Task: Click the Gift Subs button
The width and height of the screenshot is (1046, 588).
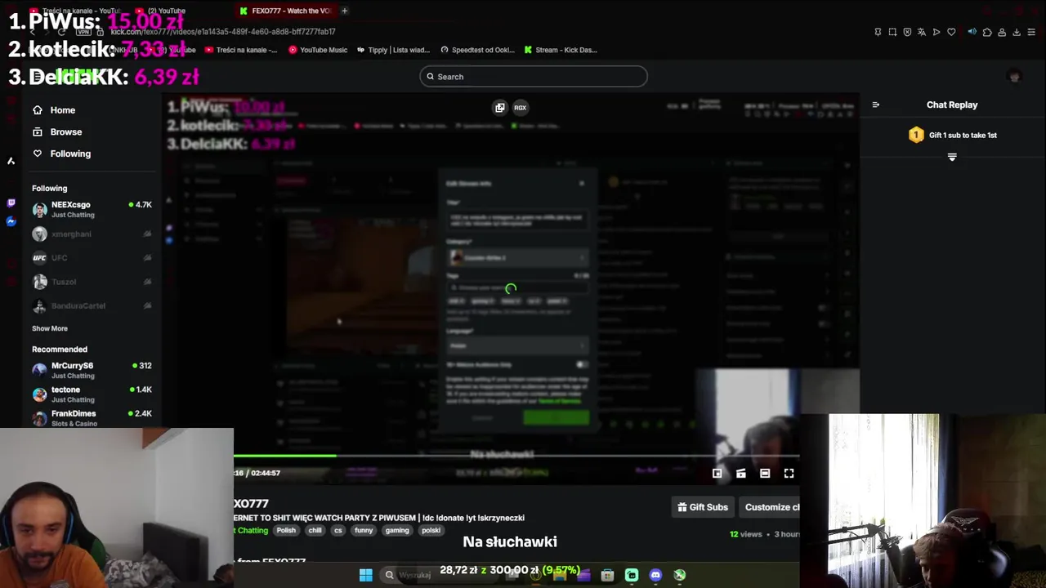Action: click(x=703, y=507)
